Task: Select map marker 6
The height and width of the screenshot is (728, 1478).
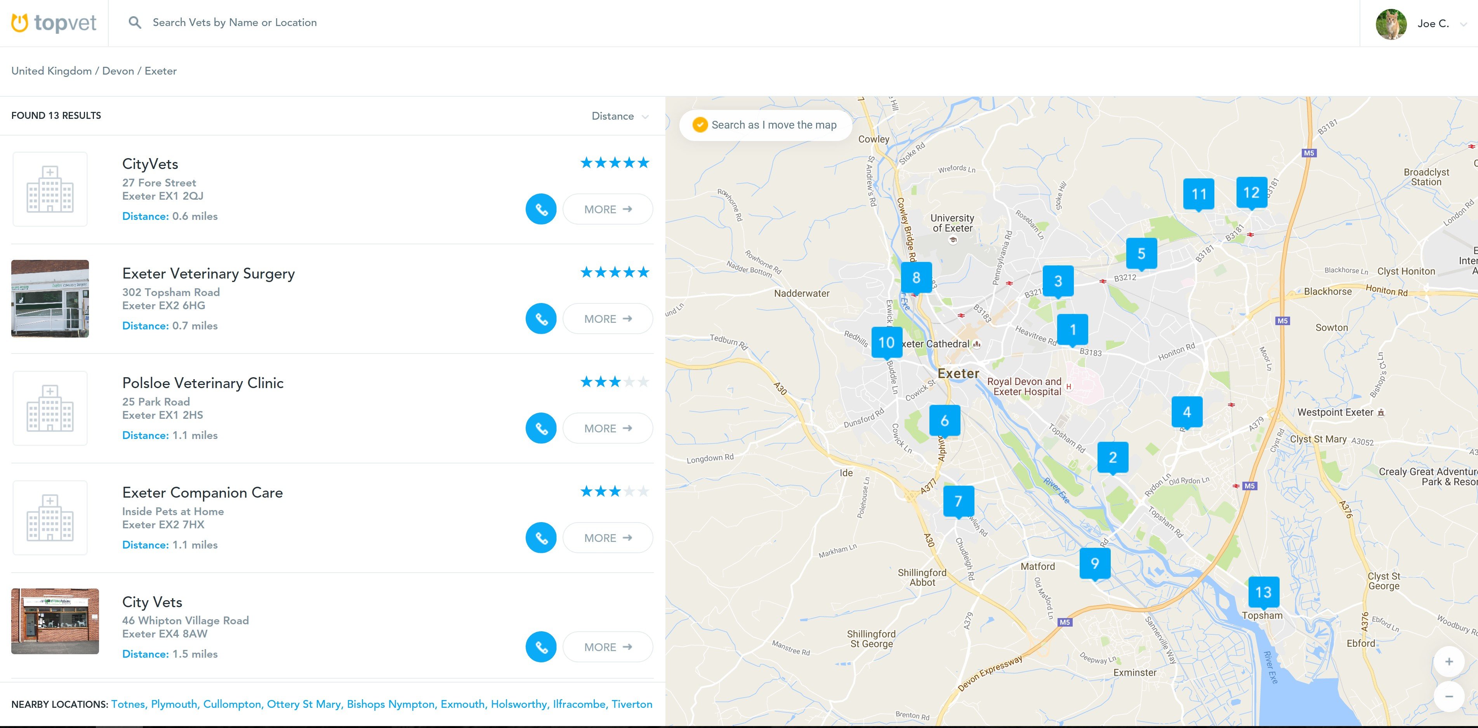Action: tap(945, 421)
